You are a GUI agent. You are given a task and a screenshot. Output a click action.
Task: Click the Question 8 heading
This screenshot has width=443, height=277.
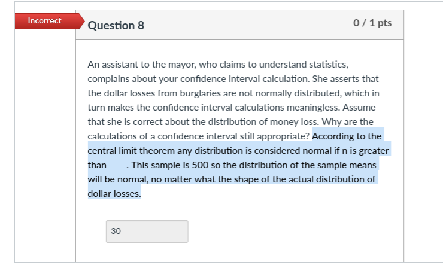tap(116, 25)
